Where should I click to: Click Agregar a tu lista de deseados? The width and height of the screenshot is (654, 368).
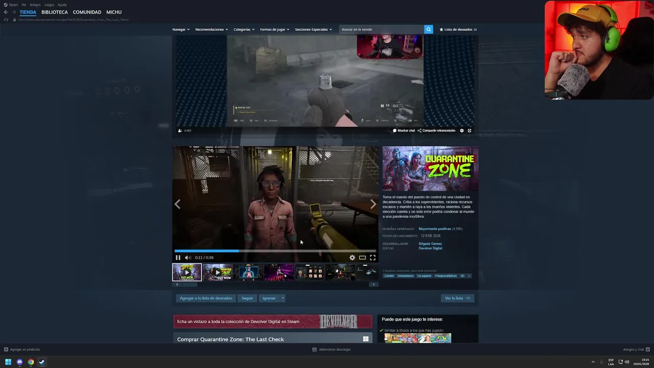pyautogui.click(x=206, y=298)
